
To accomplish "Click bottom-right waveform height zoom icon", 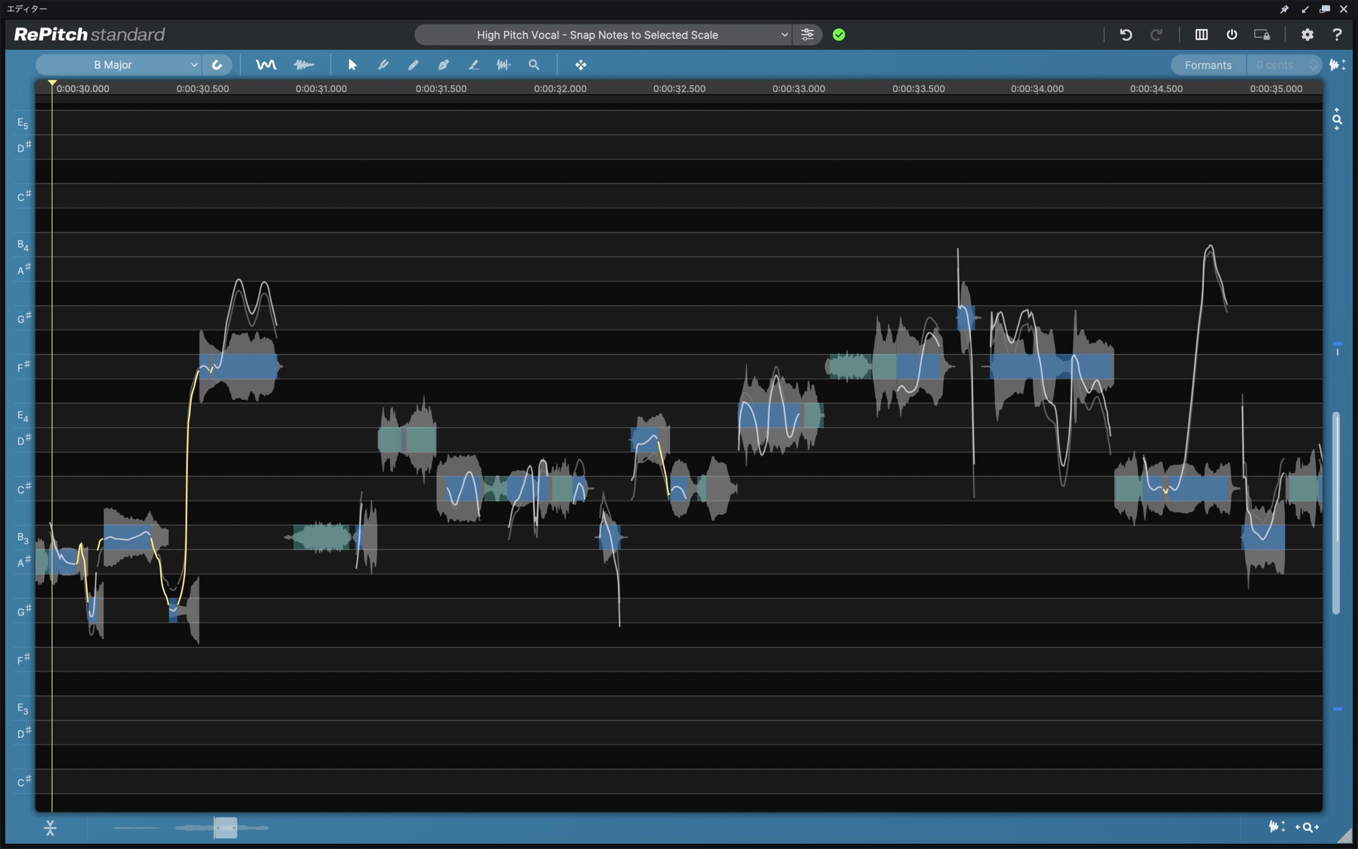I will 1277,827.
